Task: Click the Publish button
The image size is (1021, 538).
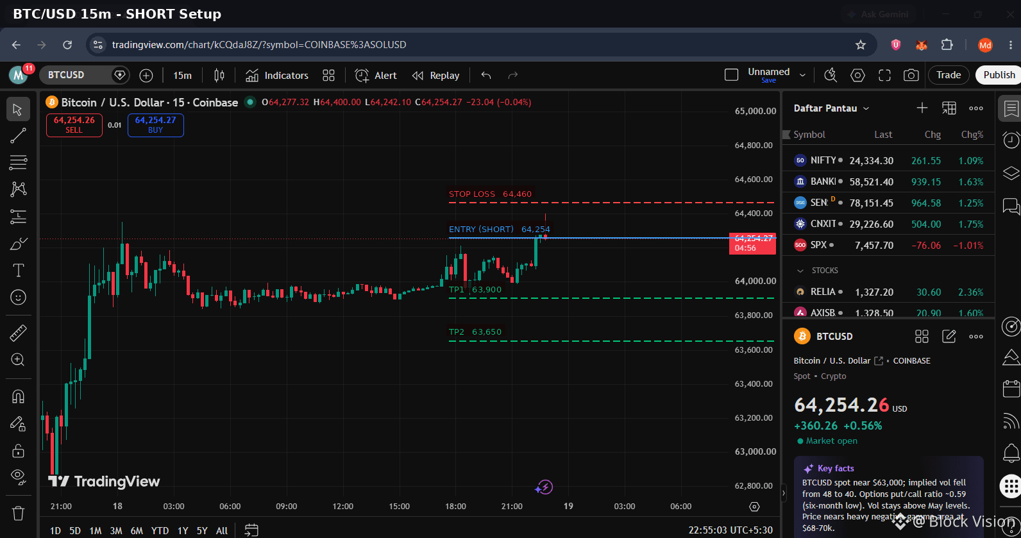Action: pos(999,75)
